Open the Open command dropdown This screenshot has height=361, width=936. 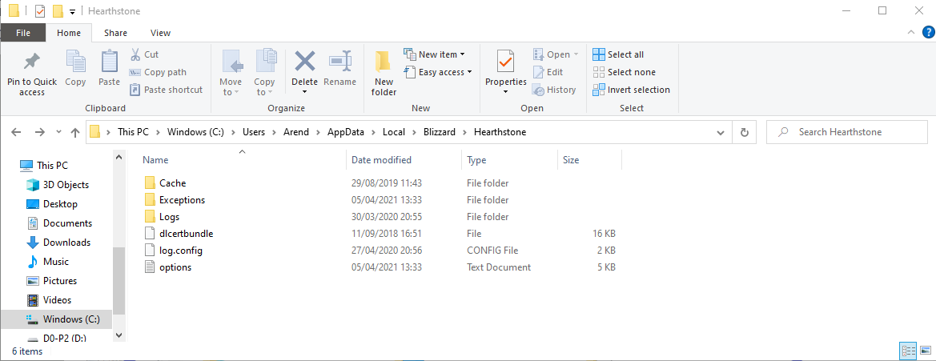[x=556, y=54]
